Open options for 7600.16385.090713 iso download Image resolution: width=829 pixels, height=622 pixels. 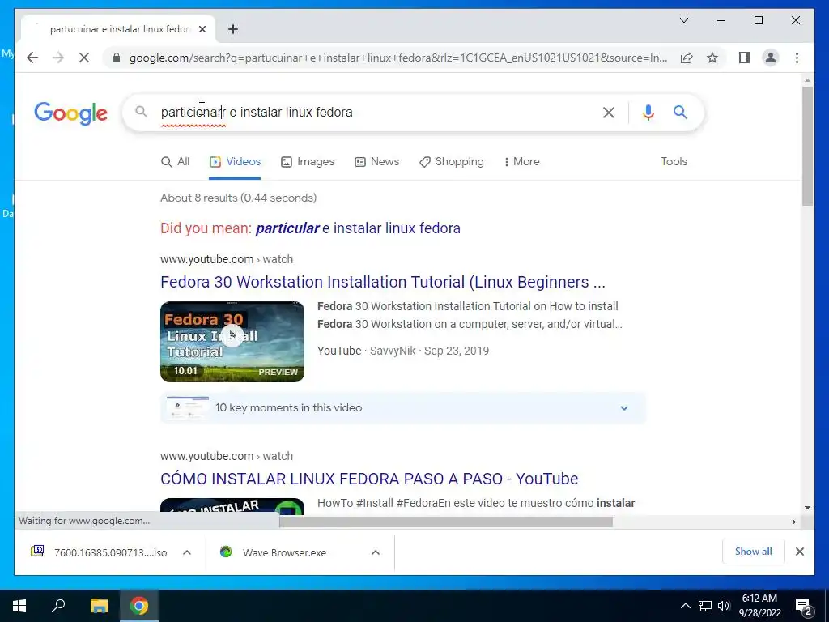(x=187, y=552)
